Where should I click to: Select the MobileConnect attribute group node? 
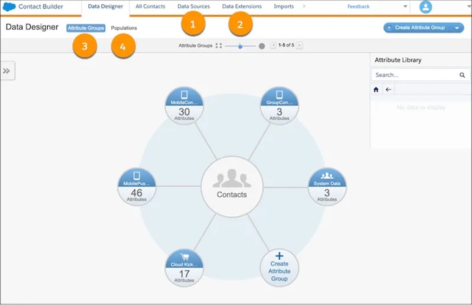pos(184,105)
